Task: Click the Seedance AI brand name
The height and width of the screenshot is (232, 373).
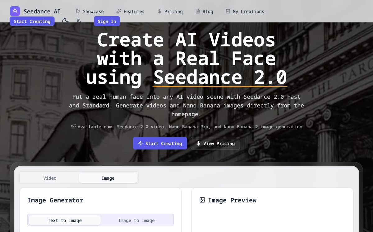Action: [x=42, y=11]
